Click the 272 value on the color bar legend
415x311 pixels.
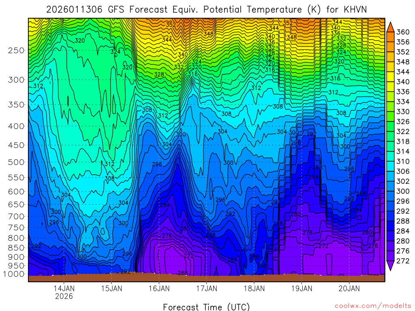point(402,261)
